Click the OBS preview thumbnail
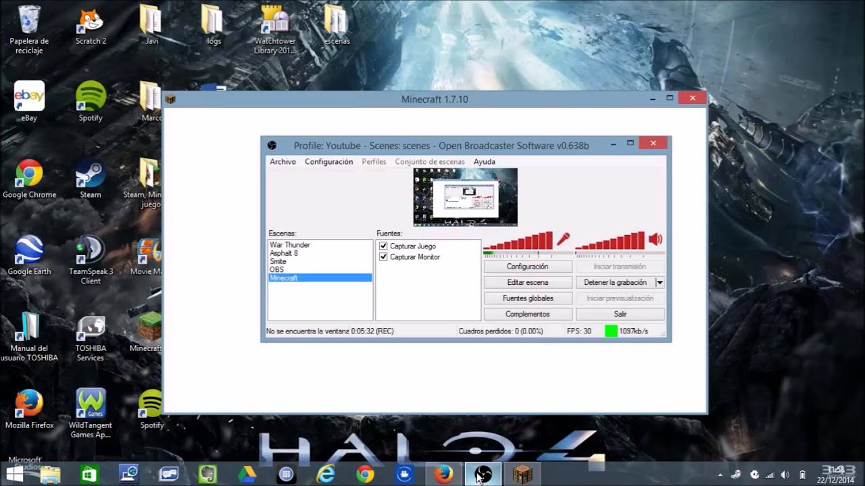The image size is (865, 486). tap(466, 197)
